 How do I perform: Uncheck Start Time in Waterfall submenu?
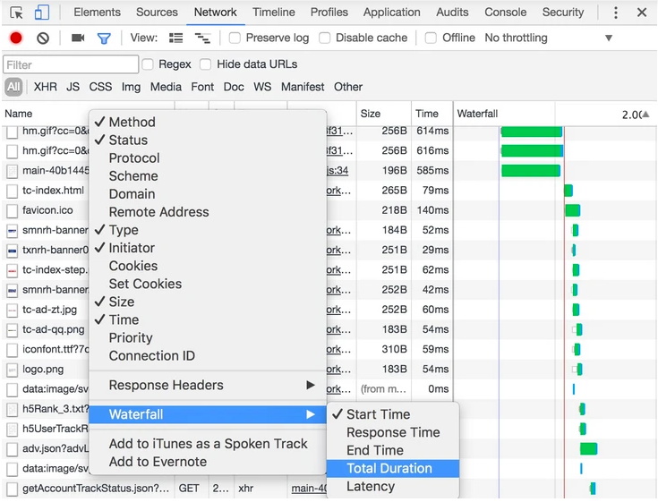click(x=393, y=414)
